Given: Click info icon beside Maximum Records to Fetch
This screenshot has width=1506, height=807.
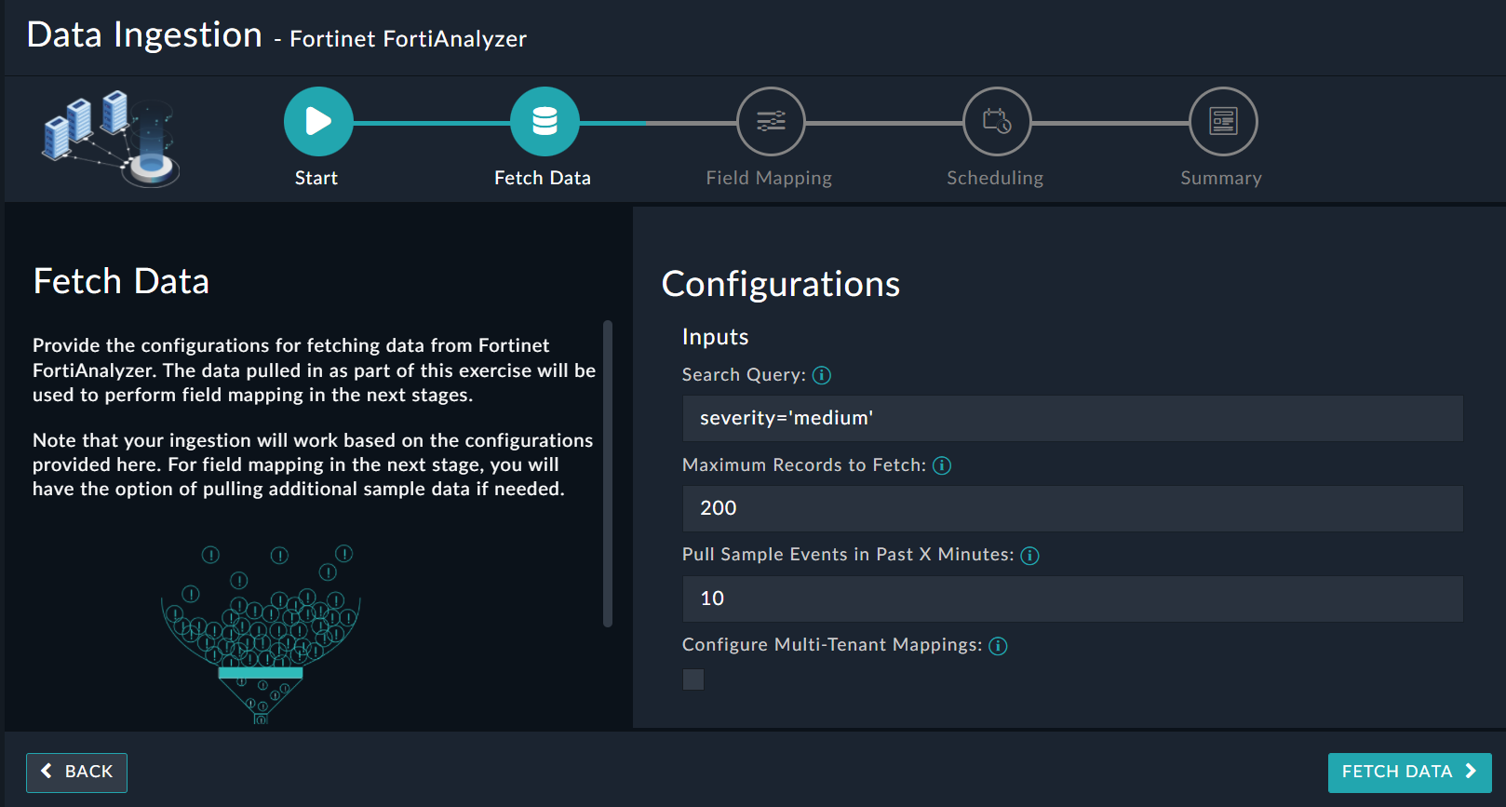Looking at the screenshot, I should pyautogui.click(x=942, y=465).
